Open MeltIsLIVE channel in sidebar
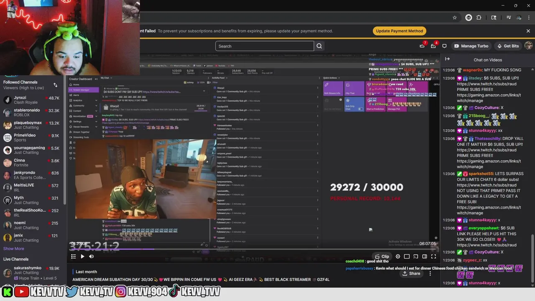This screenshot has height=301, width=535. point(32,188)
